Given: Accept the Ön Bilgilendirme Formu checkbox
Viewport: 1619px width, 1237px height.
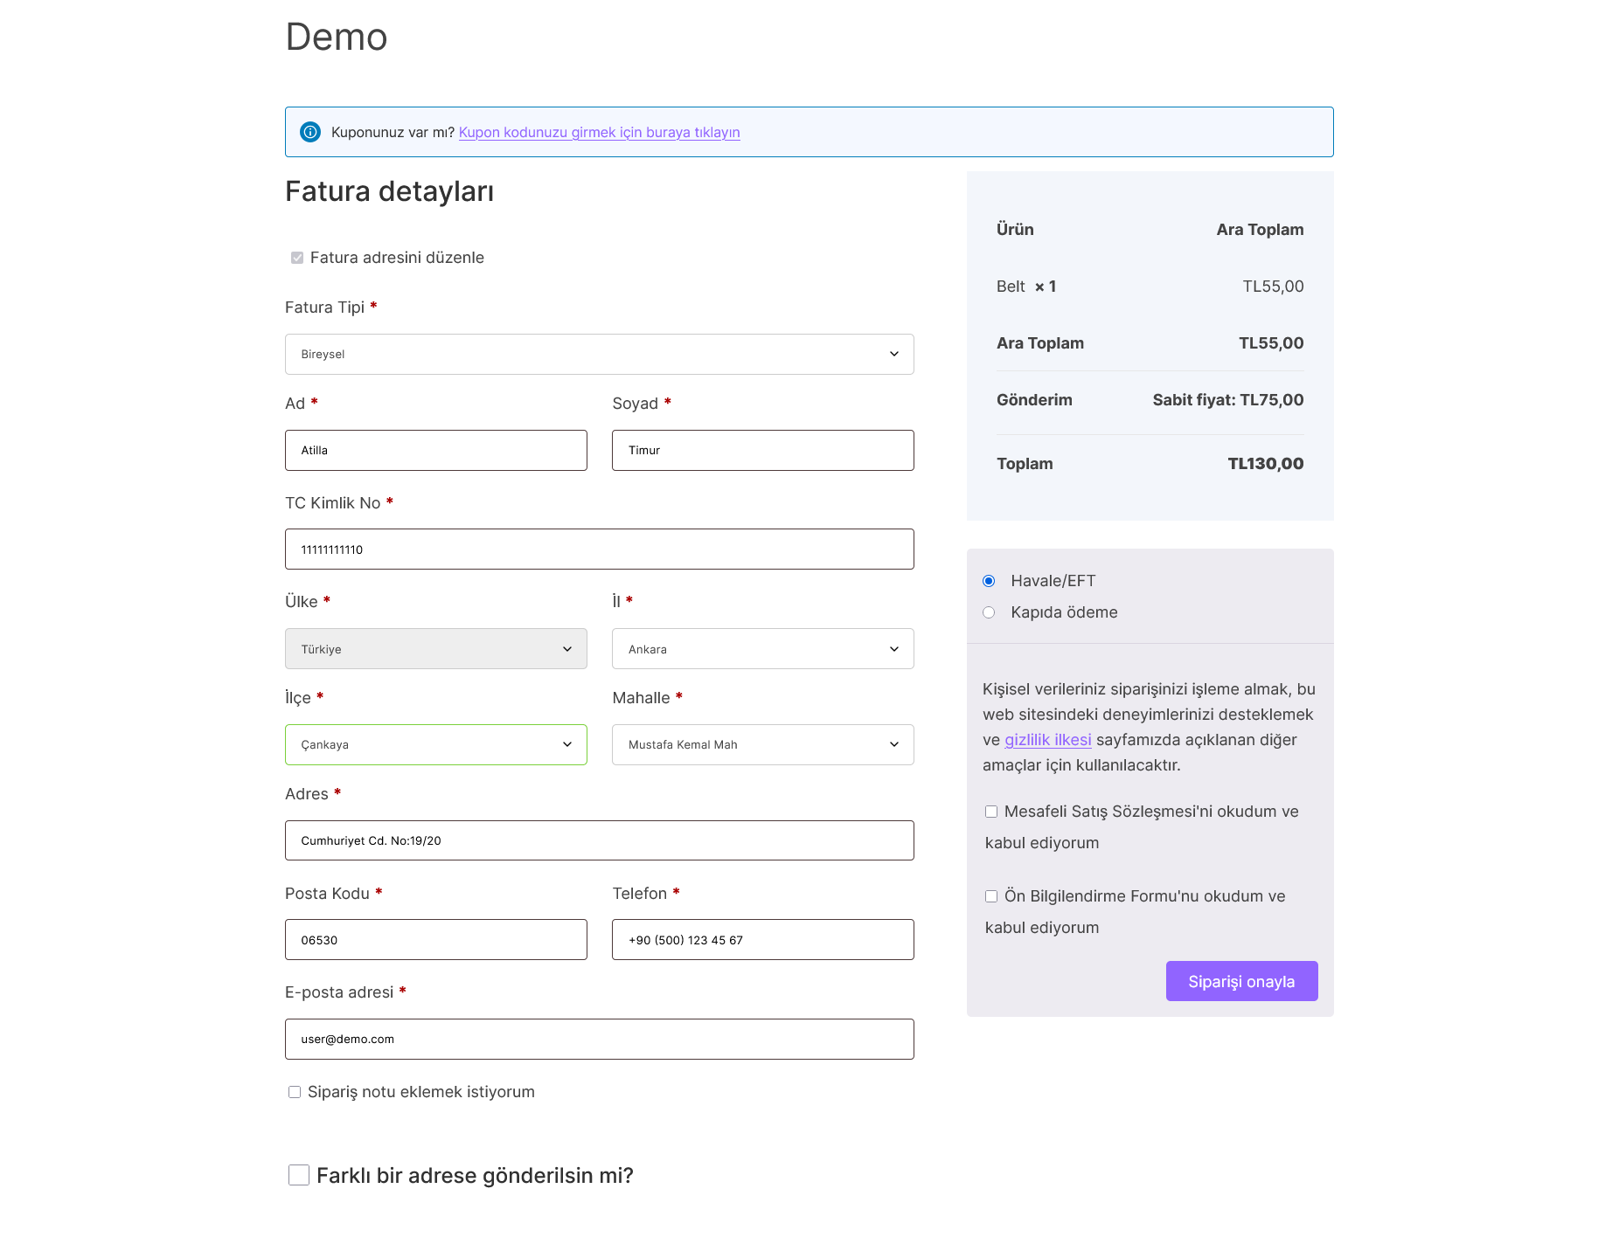Looking at the screenshot, I should [991, 896].
